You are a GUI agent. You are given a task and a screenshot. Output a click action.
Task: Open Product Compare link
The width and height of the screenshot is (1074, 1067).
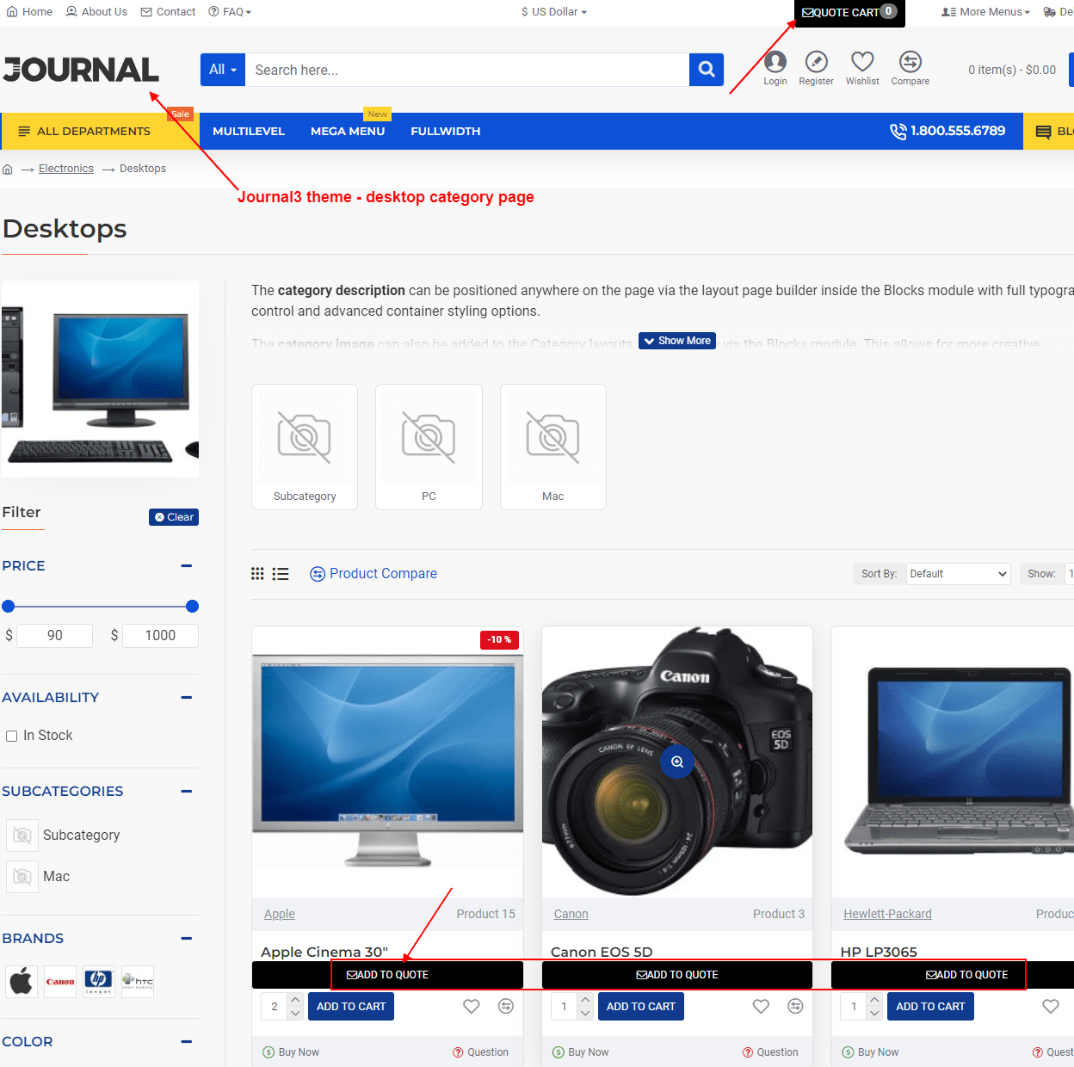pos(373,574)
